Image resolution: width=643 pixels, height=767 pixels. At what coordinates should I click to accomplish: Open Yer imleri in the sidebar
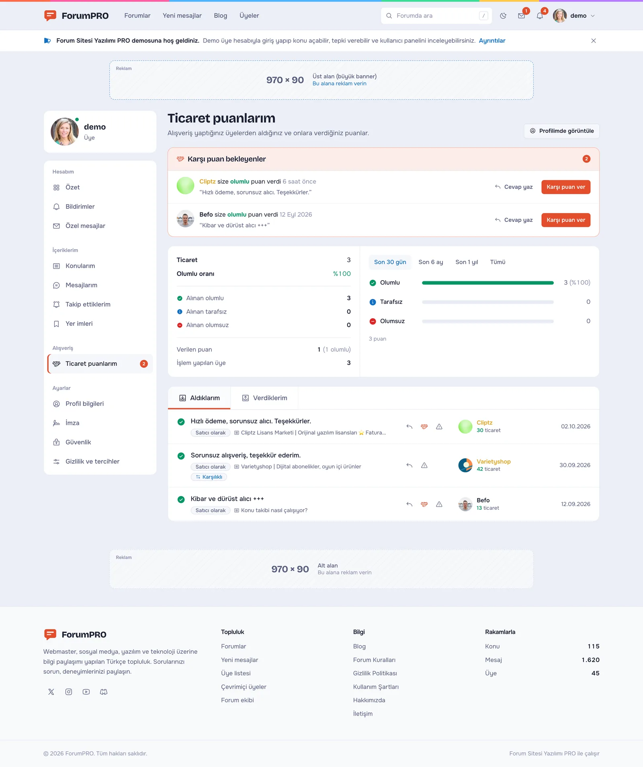100,324
